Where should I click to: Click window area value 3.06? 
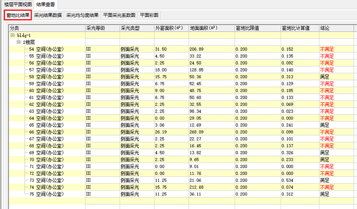coord(160,125)
